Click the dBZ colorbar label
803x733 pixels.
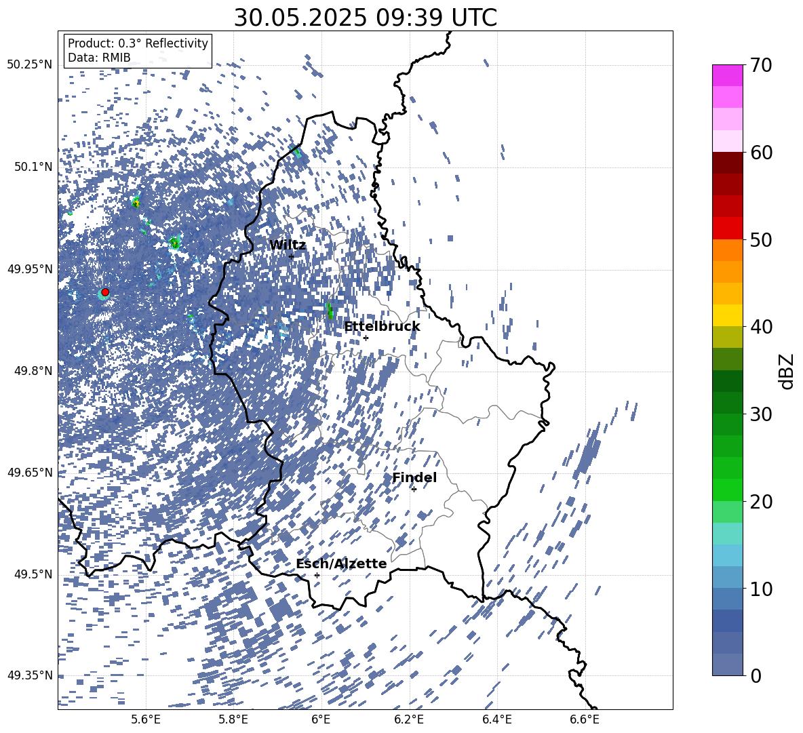click(x=786, y=371)
